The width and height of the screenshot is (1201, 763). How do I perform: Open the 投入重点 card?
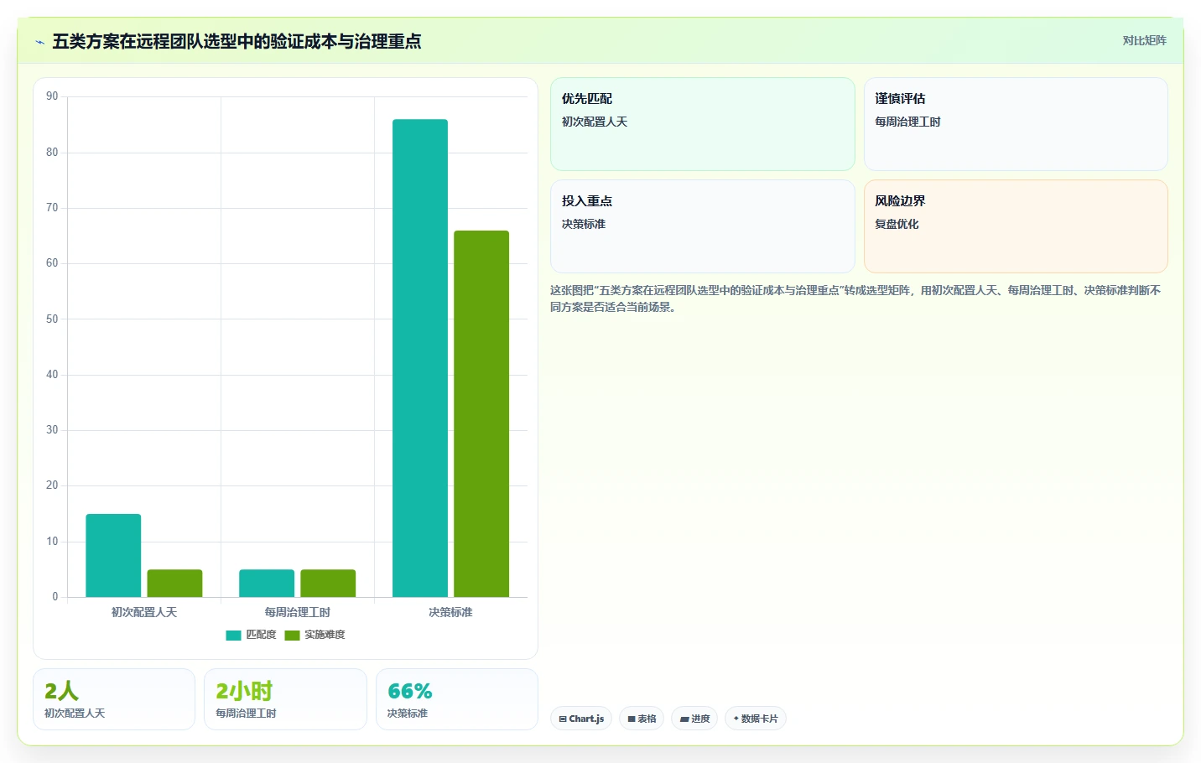click(703, 226)
